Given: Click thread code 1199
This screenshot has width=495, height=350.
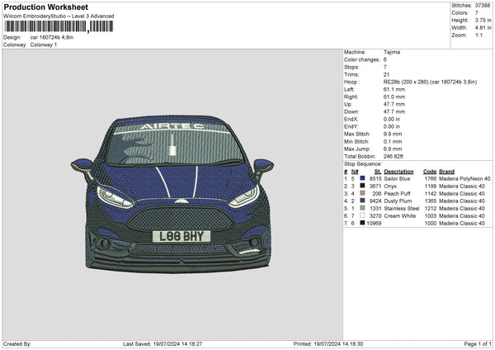Looking at the screenshot, I should [431, 187].
